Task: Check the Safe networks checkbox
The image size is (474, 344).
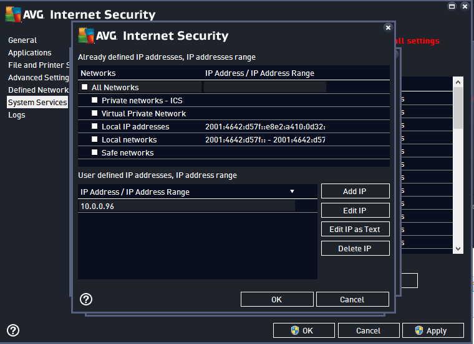Action: tap(95, 152)
